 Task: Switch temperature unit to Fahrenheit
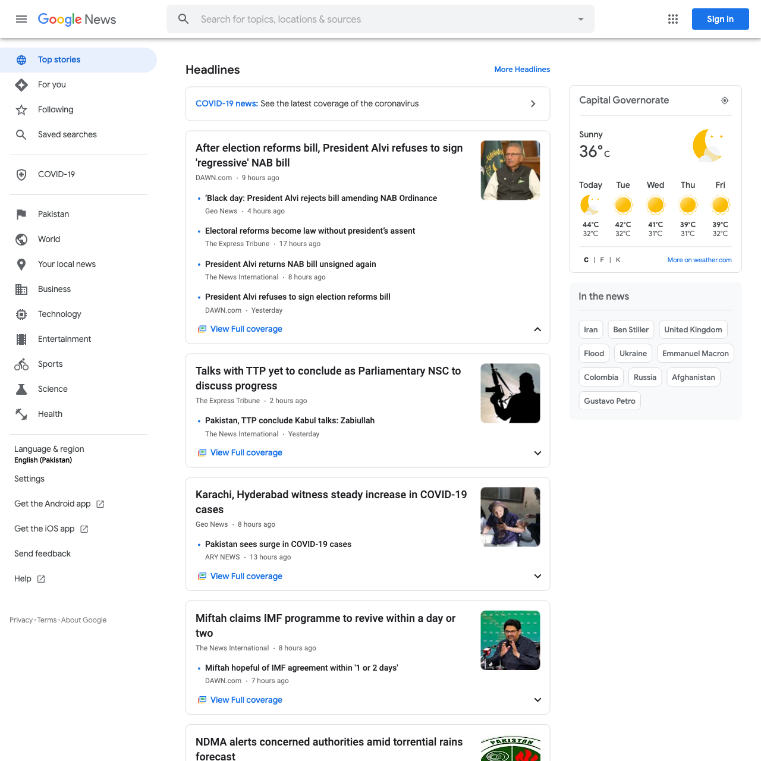tap(602, 260)
